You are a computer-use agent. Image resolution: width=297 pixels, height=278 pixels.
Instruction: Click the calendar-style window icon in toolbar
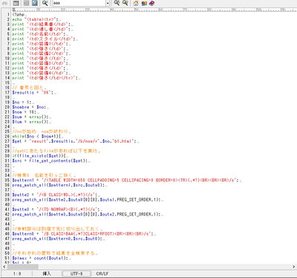click(x=16, y=3)
